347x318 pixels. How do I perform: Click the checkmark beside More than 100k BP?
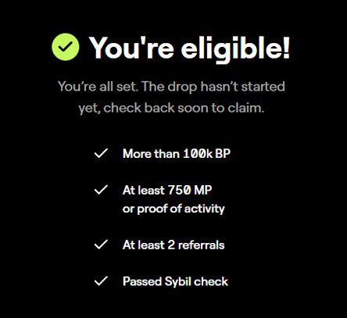(101, 153)
